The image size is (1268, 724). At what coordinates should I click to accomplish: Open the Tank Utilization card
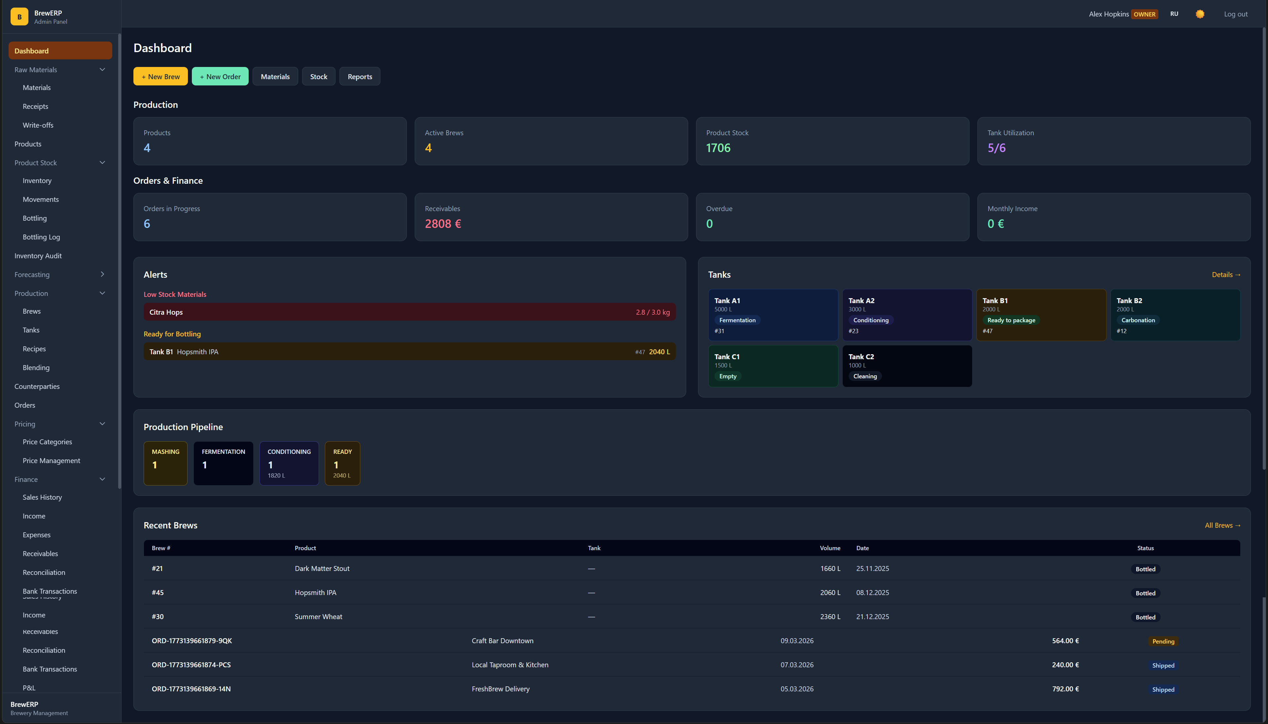(x=1114, y=141)
